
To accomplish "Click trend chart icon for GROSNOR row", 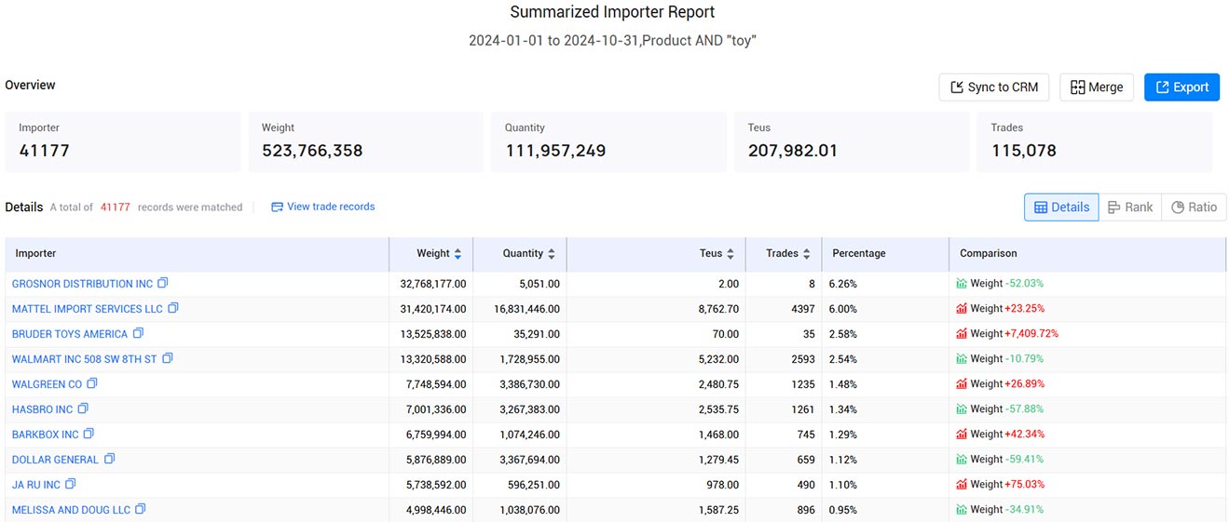I will tap(962, 283).
